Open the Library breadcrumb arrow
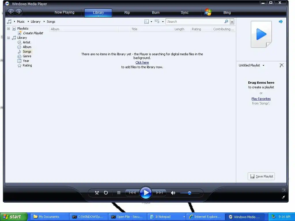 pos(28,21)
